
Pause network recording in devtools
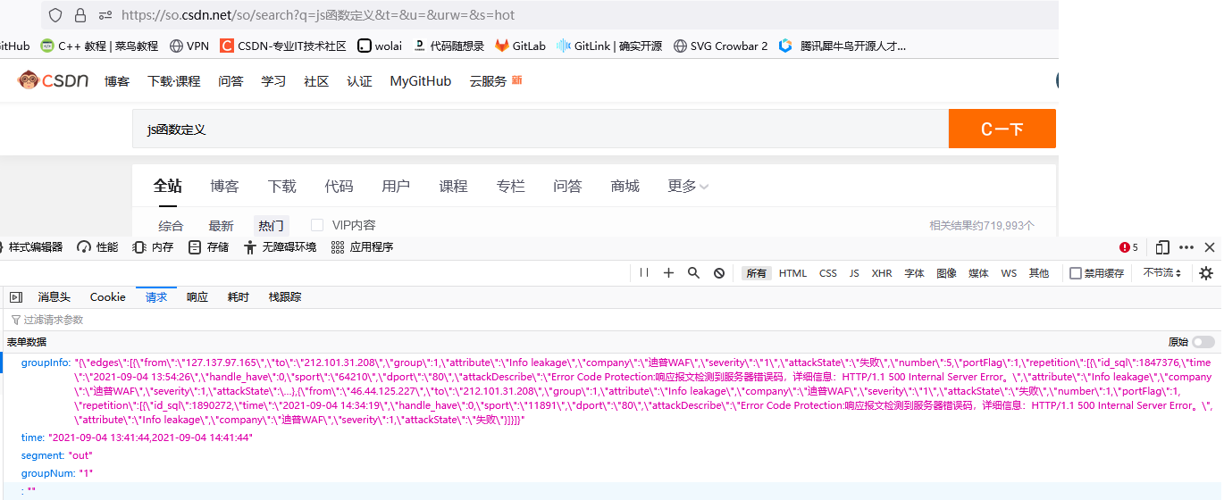click(x=644, y=273)
